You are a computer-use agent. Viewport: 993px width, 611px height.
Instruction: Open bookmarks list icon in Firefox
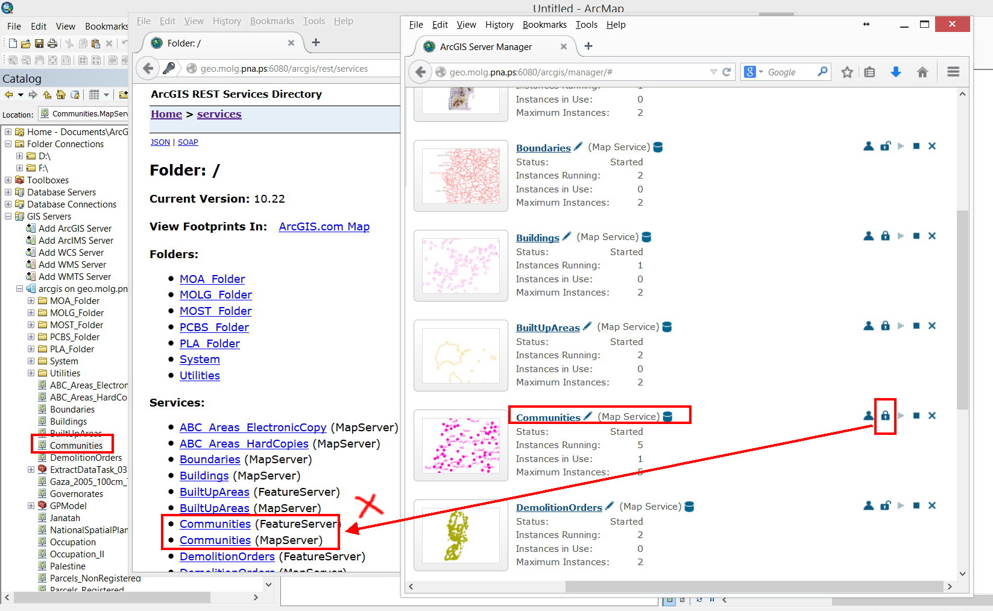pyautogui.click(x=869, y=72)
